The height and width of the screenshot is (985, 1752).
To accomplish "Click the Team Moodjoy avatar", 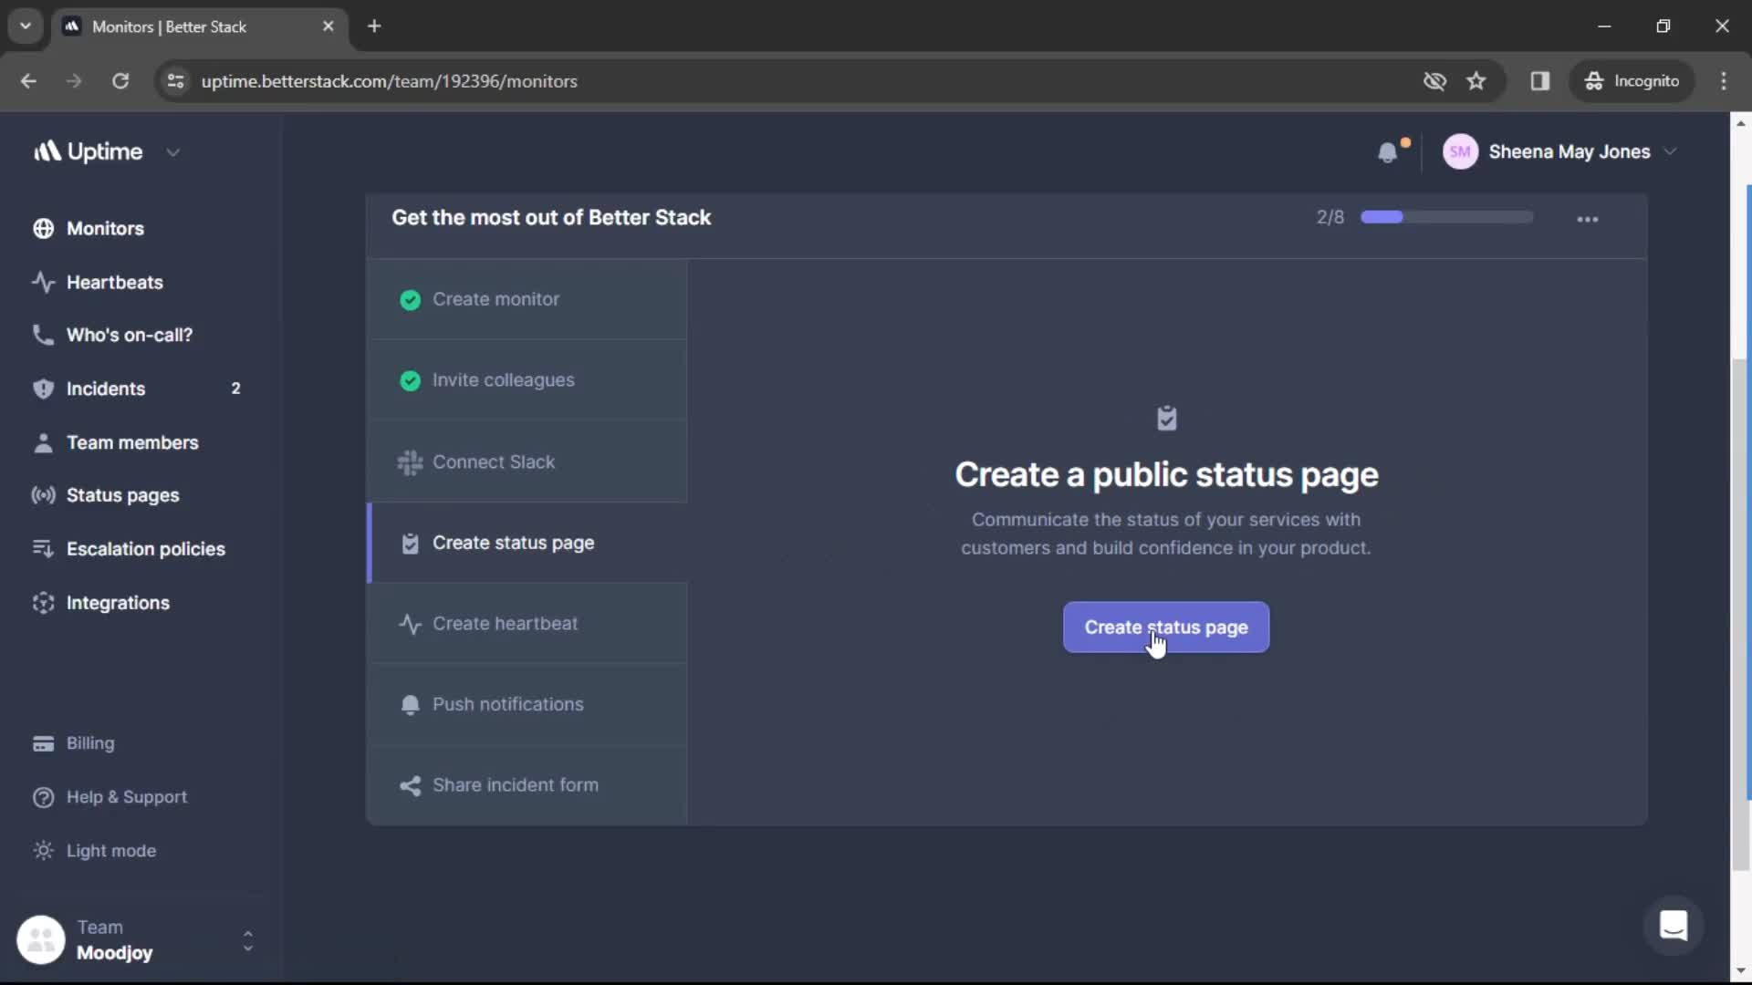I will coord(41,940).
